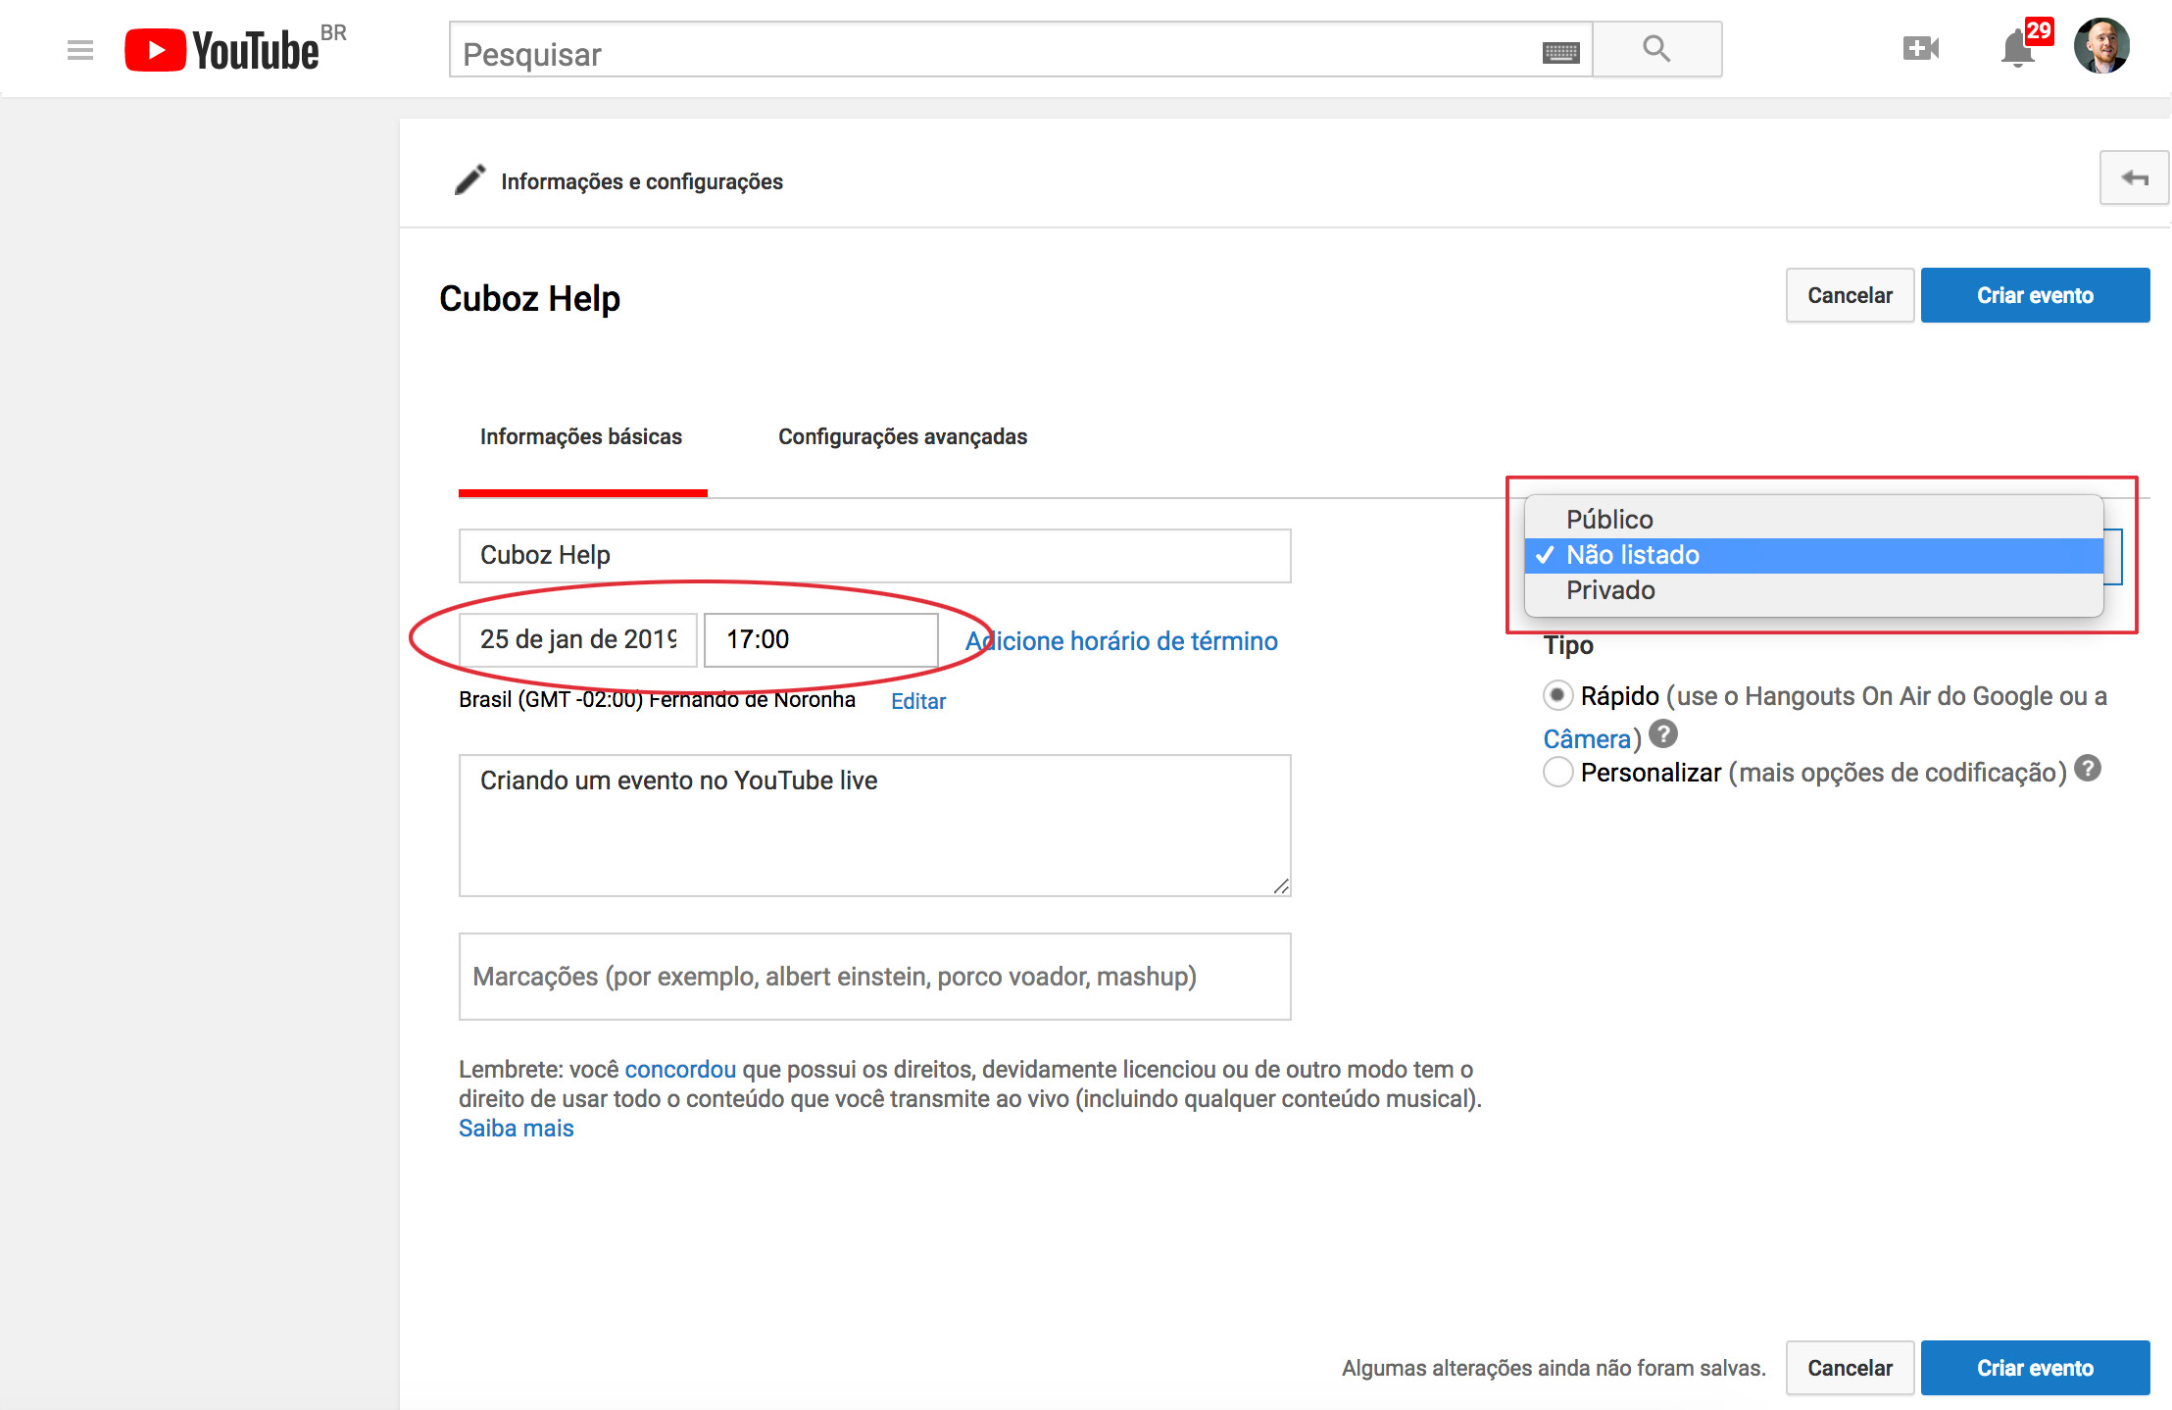The width and height of the screenshot is (2172, 1410).
Task: Select the Rápido radio button
Action: 1557,695
